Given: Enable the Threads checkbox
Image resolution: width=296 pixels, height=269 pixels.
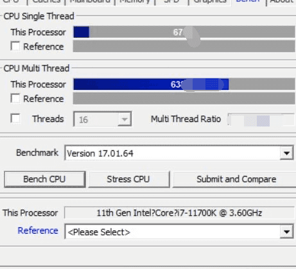Looking at the screenshot, I should [x=15, y=118].
